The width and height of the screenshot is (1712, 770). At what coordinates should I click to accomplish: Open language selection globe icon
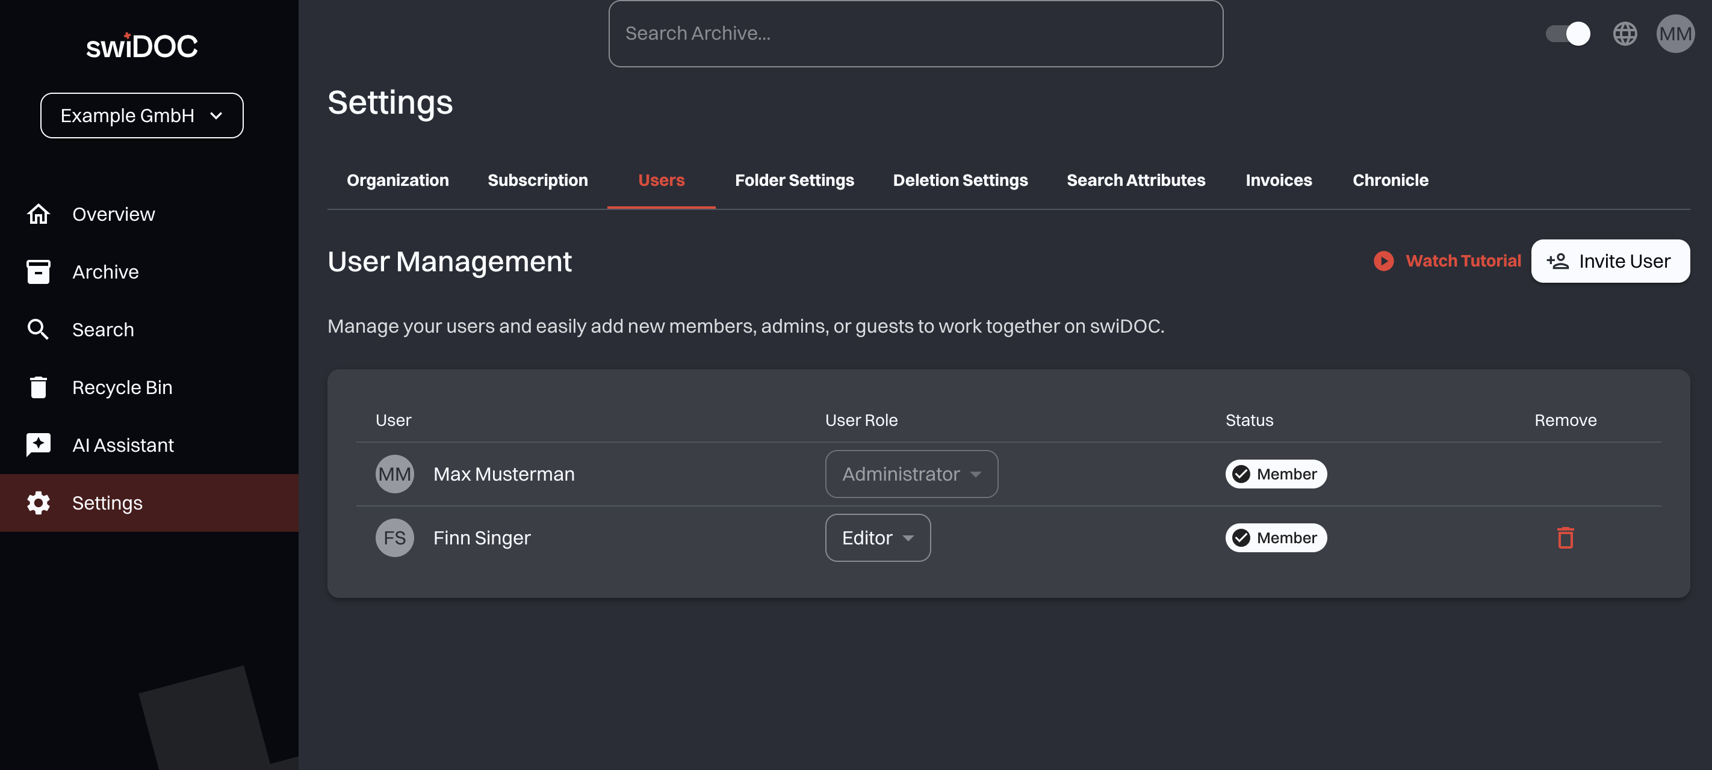[x=1624, y=34]
